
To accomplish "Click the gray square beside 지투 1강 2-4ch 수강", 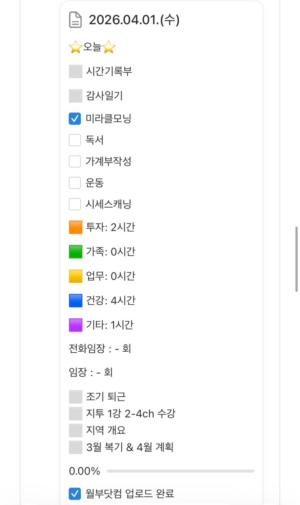I will [x=75, y=414].
